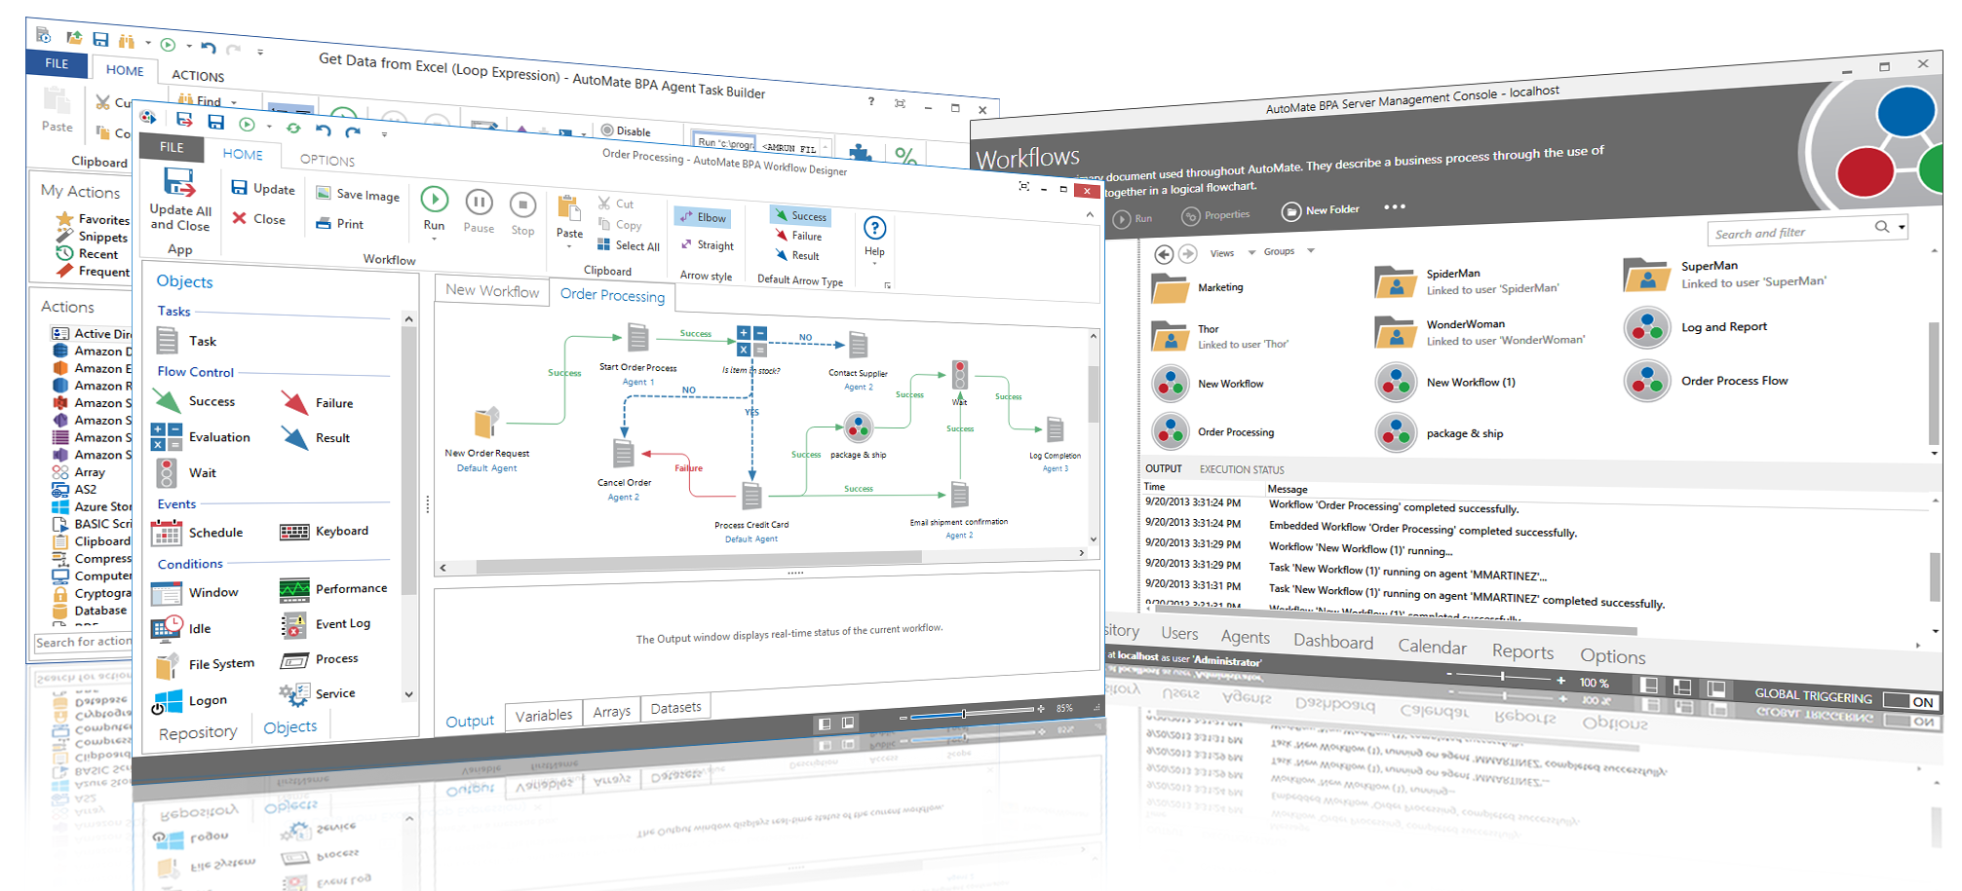Select Straight as the arrow style

[708, 245]
